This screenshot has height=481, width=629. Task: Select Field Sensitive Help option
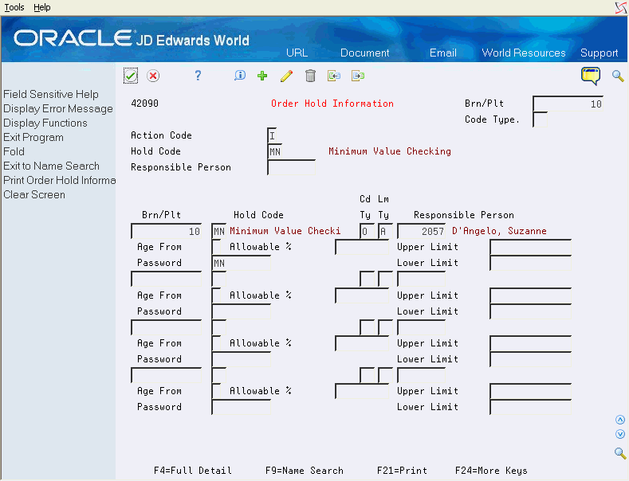pyautogui.click(x=51, y=94)
